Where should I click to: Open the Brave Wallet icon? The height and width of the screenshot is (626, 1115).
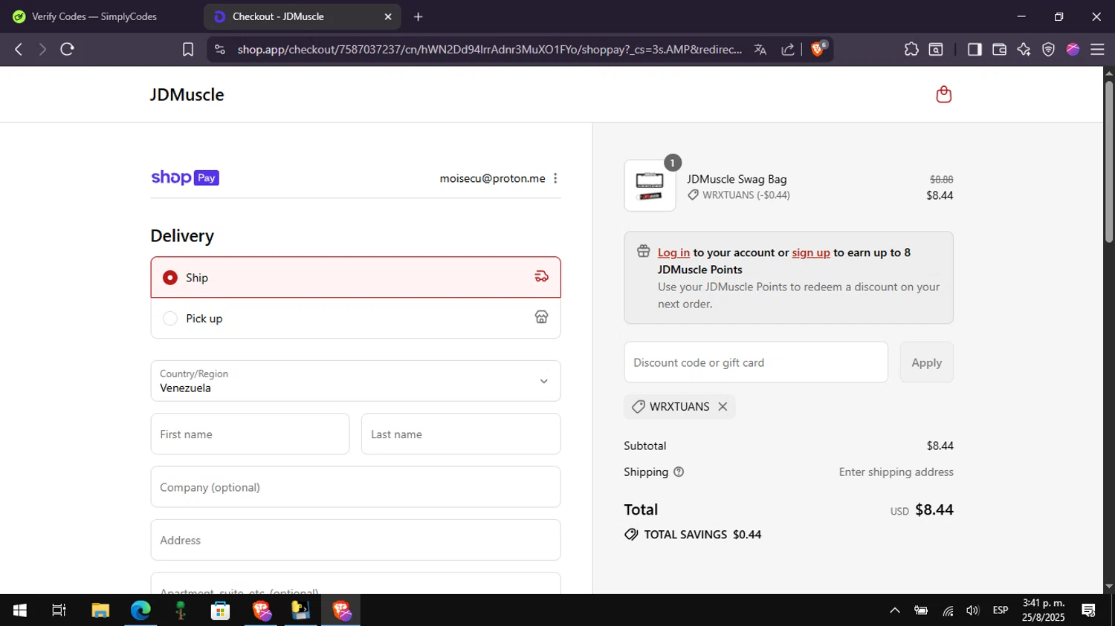click(999, 49)
